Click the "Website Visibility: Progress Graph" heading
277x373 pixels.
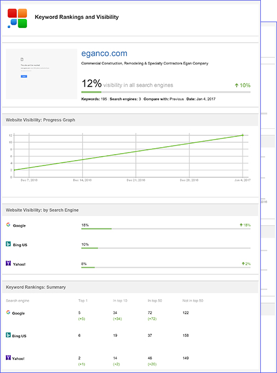(40, 120)
